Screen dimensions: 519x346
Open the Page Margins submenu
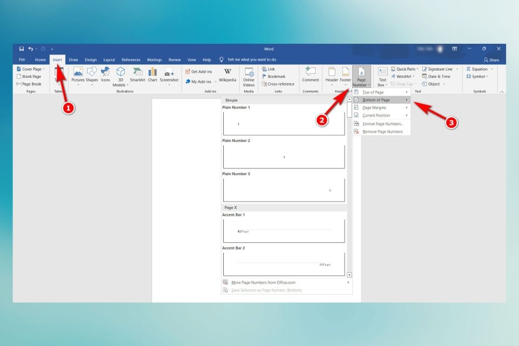[x=381, y=108]
